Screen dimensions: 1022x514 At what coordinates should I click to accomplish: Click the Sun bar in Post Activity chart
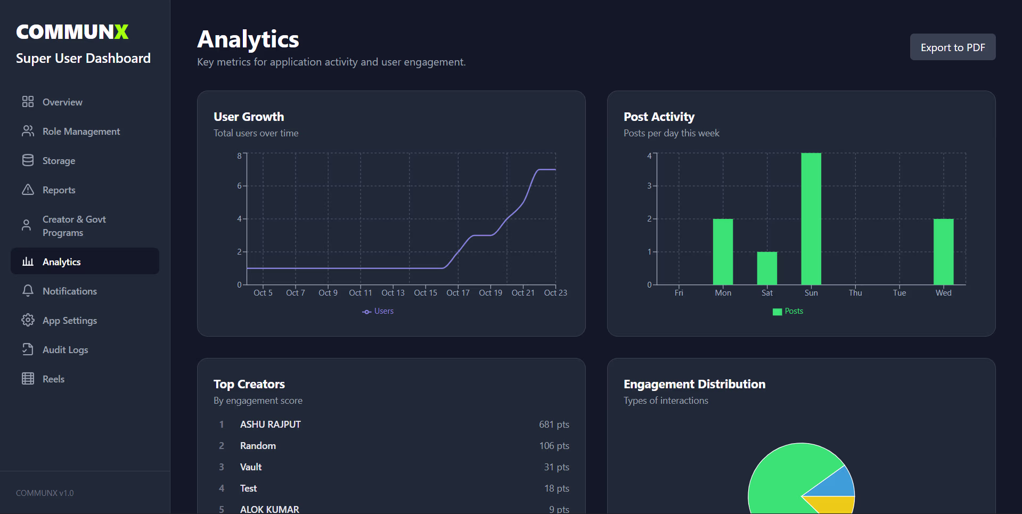tap(811, 218)
